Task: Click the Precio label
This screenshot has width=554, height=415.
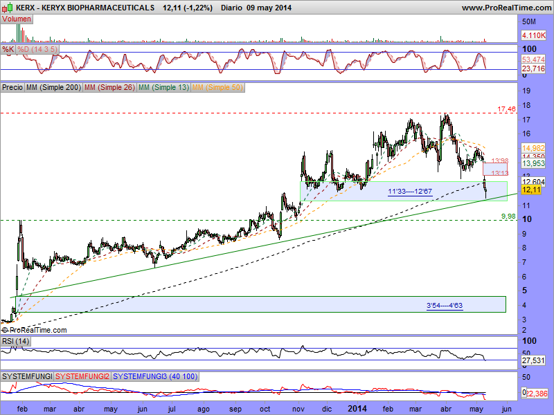Action: click(x=12, y=87)
